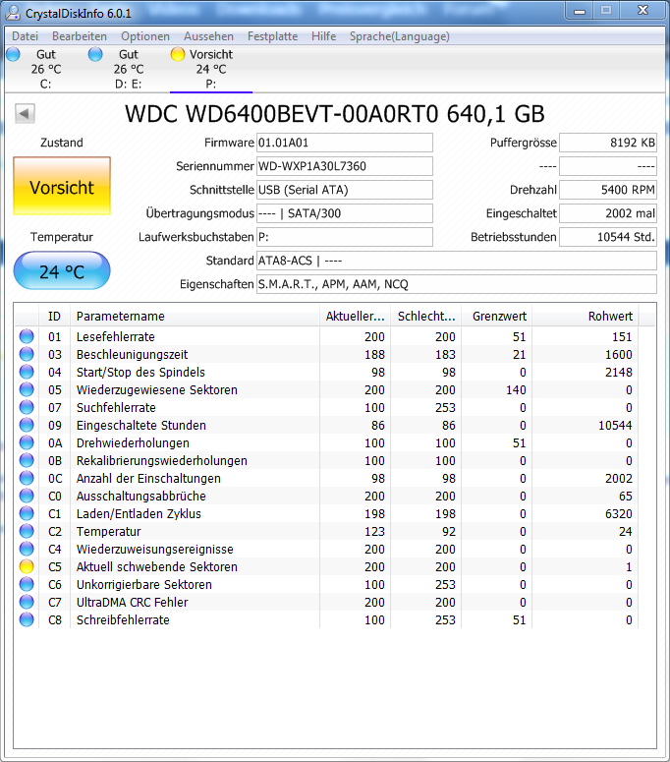Click the drive title WDC WD6400BEVT-00A0RT0 640,1 GB

click(335, 114)
